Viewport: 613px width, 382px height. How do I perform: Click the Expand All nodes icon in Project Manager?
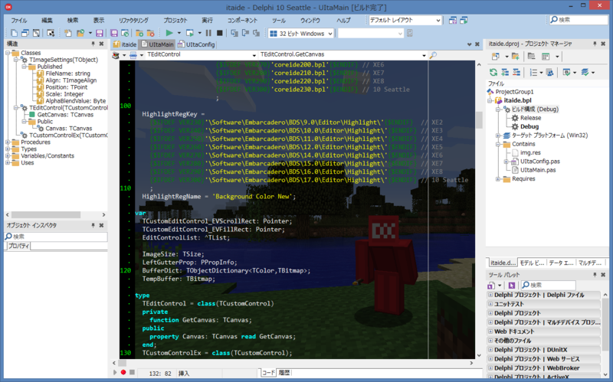coord(505,72)
